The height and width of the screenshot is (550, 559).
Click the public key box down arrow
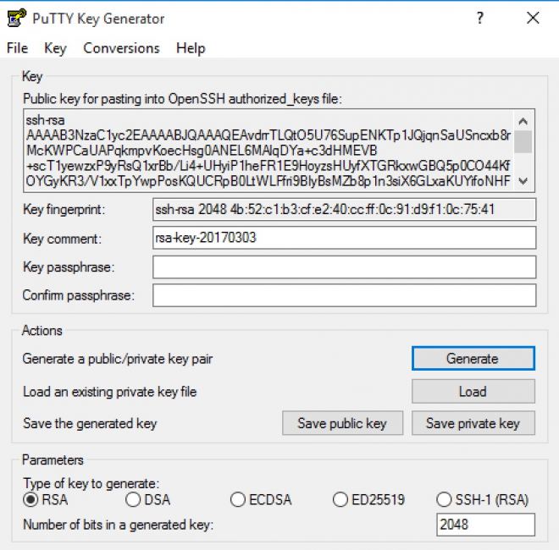tap(523, 181)
